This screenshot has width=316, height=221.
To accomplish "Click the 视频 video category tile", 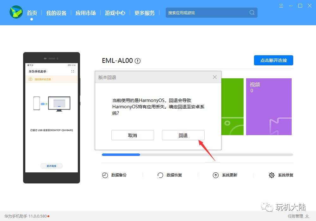I will [x=269, y=106].
